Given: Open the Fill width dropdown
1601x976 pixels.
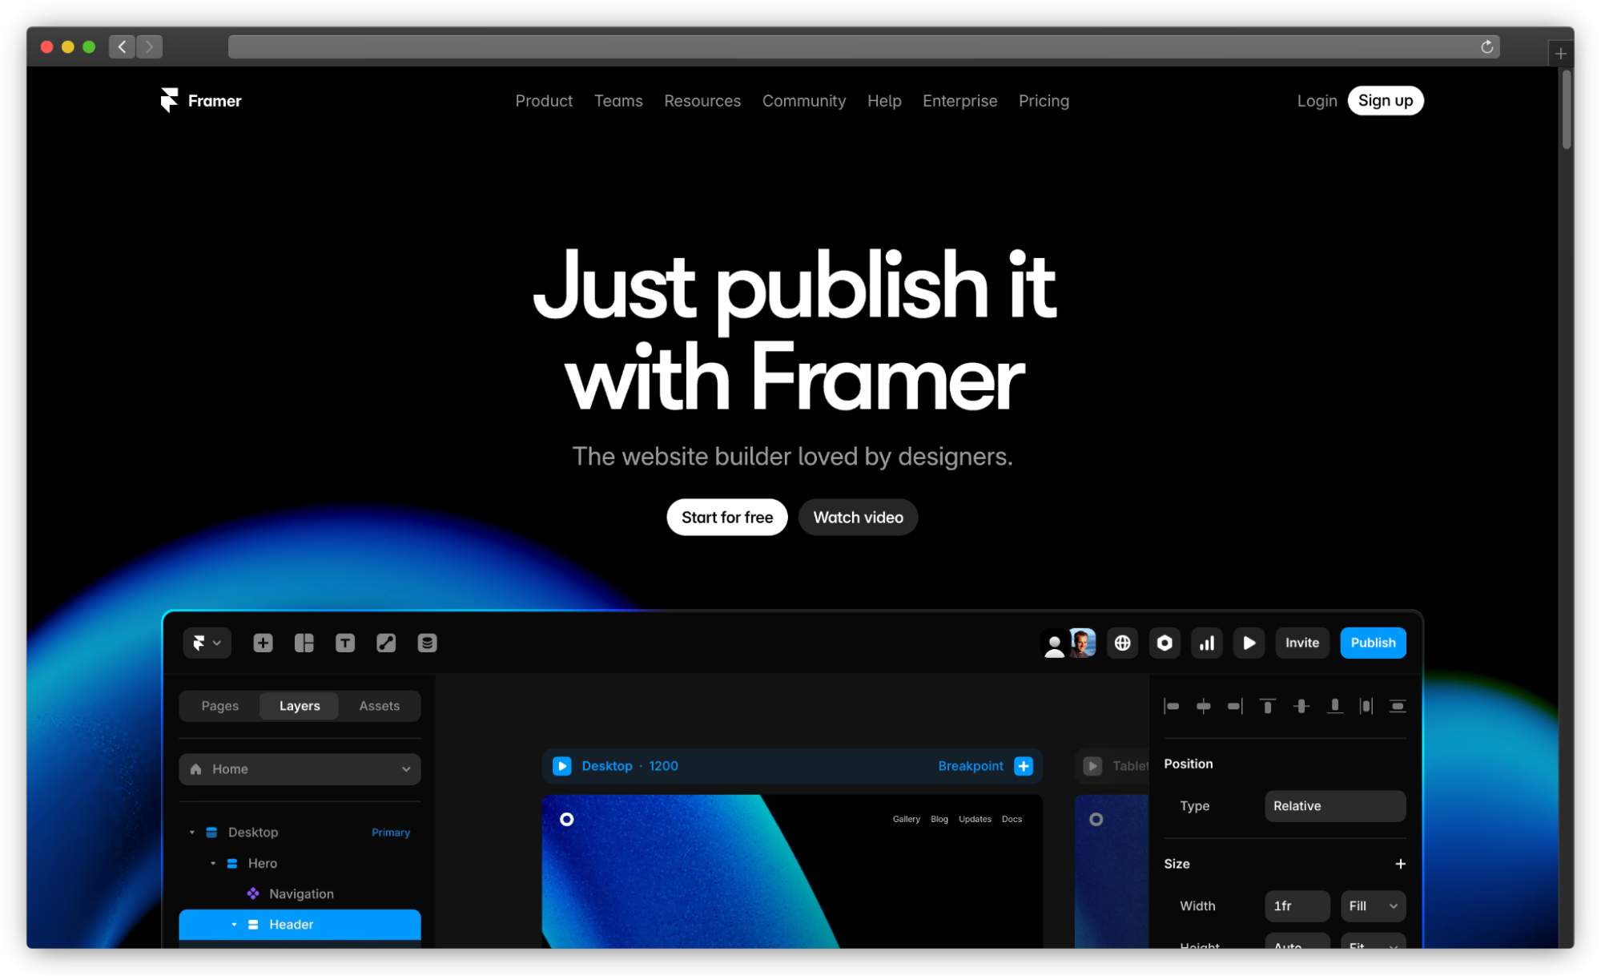Looking at the screenshot, I should 1372,905.
